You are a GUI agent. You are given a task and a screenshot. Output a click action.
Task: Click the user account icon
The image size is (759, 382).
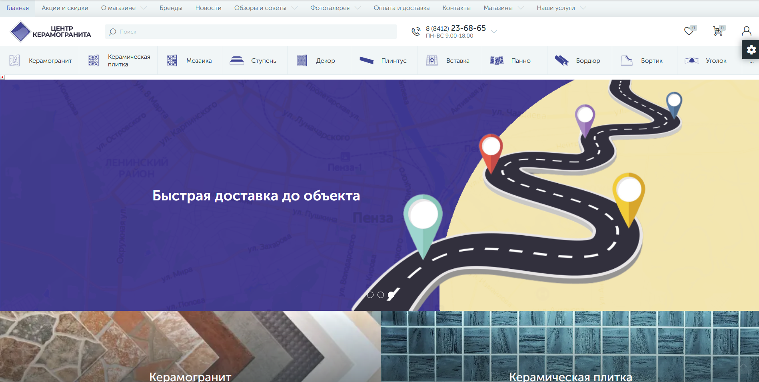(x=746, y=31)
